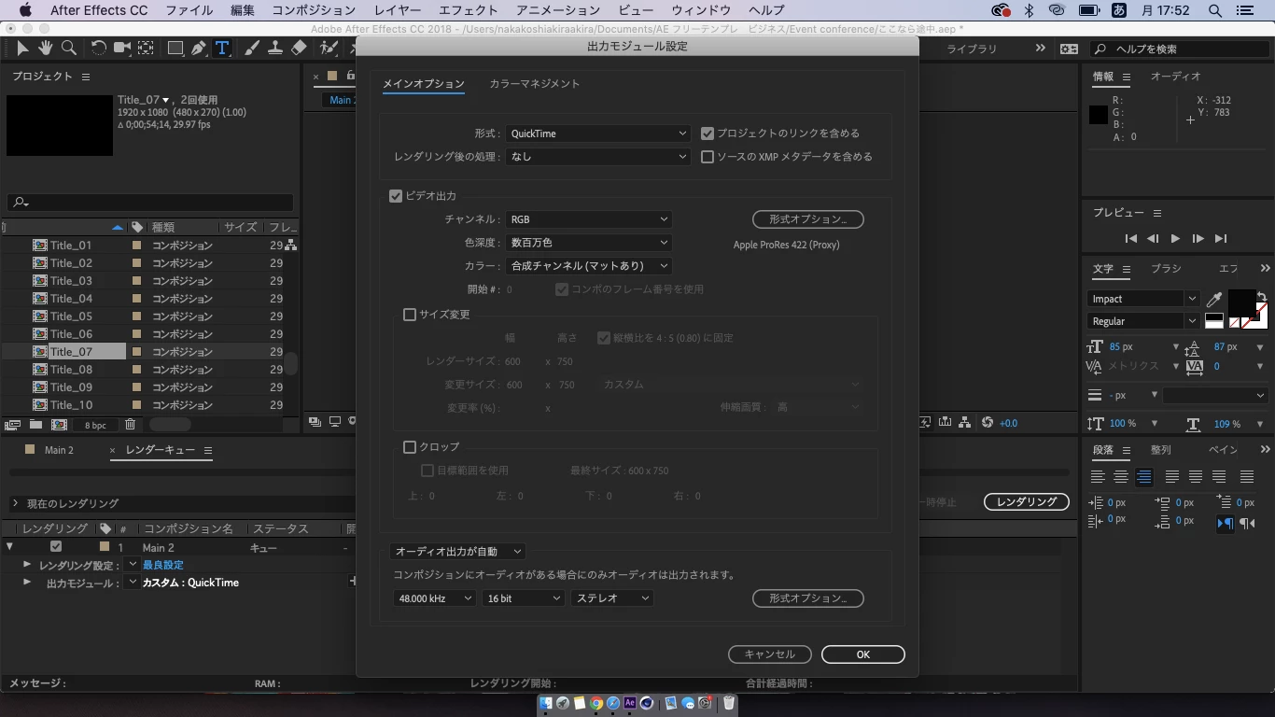The image size is (1275, 717).
Task: Open the レンダリング後の処理 dropdown
Action: [x=597, y=157]
